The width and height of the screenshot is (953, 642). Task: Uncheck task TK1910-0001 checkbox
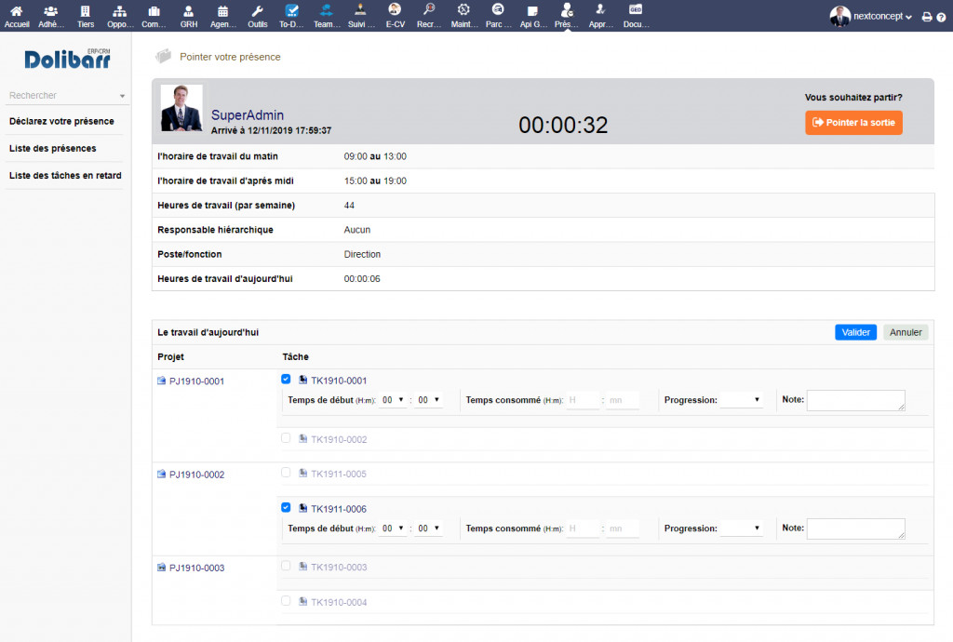click(286, 380)
